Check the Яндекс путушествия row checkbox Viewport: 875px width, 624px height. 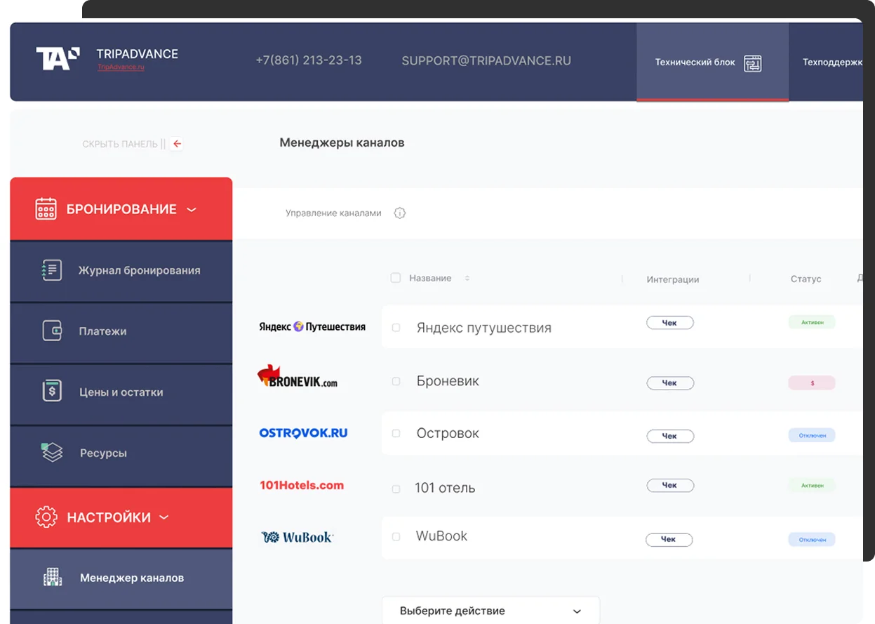(x=396, y=328)
